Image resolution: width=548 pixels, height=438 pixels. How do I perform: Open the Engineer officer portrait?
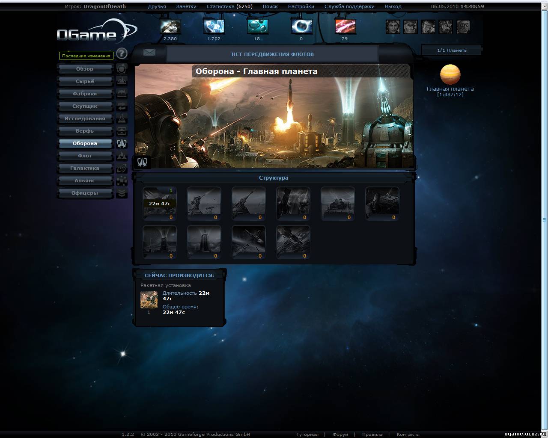428,27
